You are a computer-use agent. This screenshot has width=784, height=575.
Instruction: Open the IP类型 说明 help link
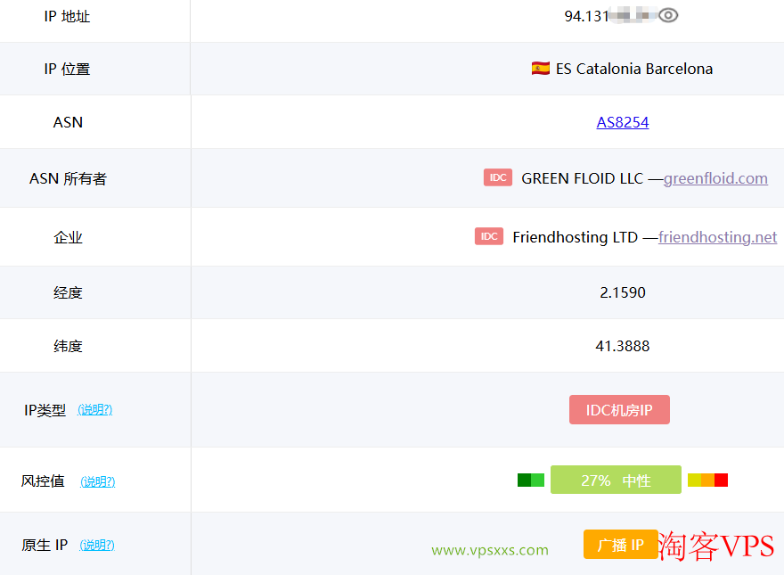95,410
